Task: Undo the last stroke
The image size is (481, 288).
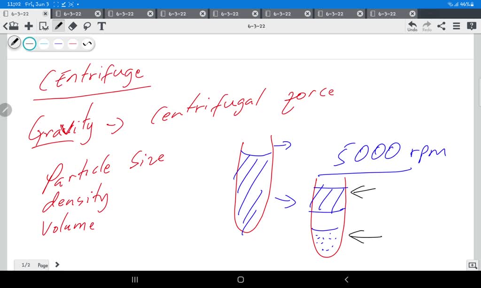Action: [x=412, y=26]
